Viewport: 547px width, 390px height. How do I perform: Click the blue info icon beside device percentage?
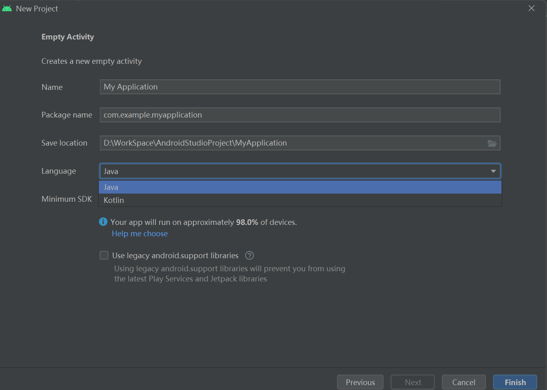(103, 222)
